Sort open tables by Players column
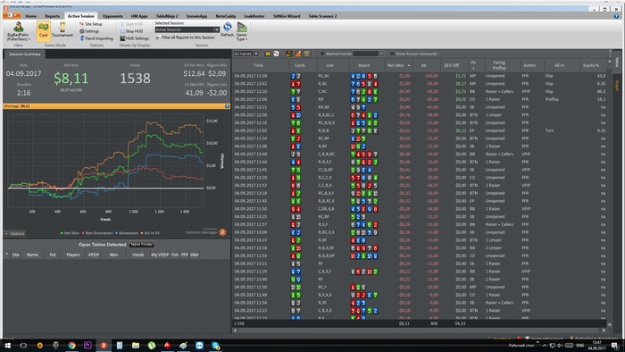 [x=73, y=255]
